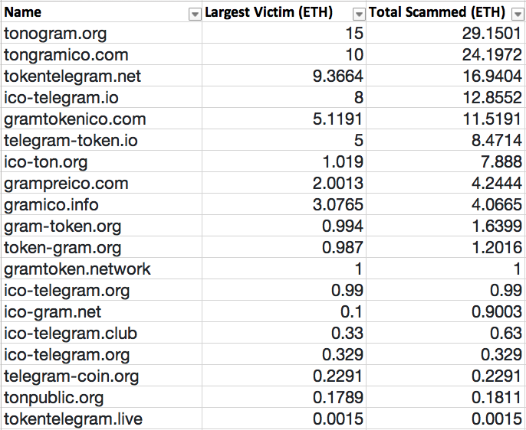The height and width of the screenshot is (430, 526).
Task: Select the ico-telegram.club cell
Action: coord(101,333)
